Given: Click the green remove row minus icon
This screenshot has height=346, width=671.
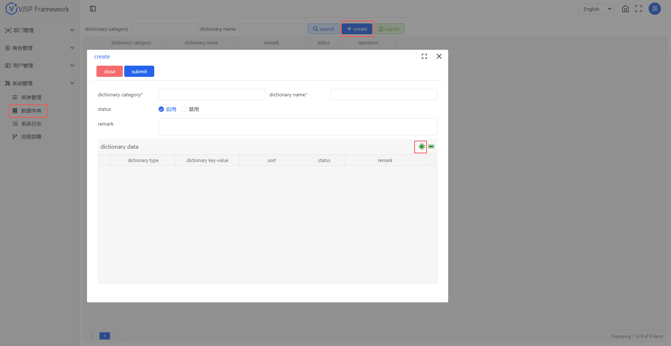Looking at the screenshot, I should tap(431, 146).
